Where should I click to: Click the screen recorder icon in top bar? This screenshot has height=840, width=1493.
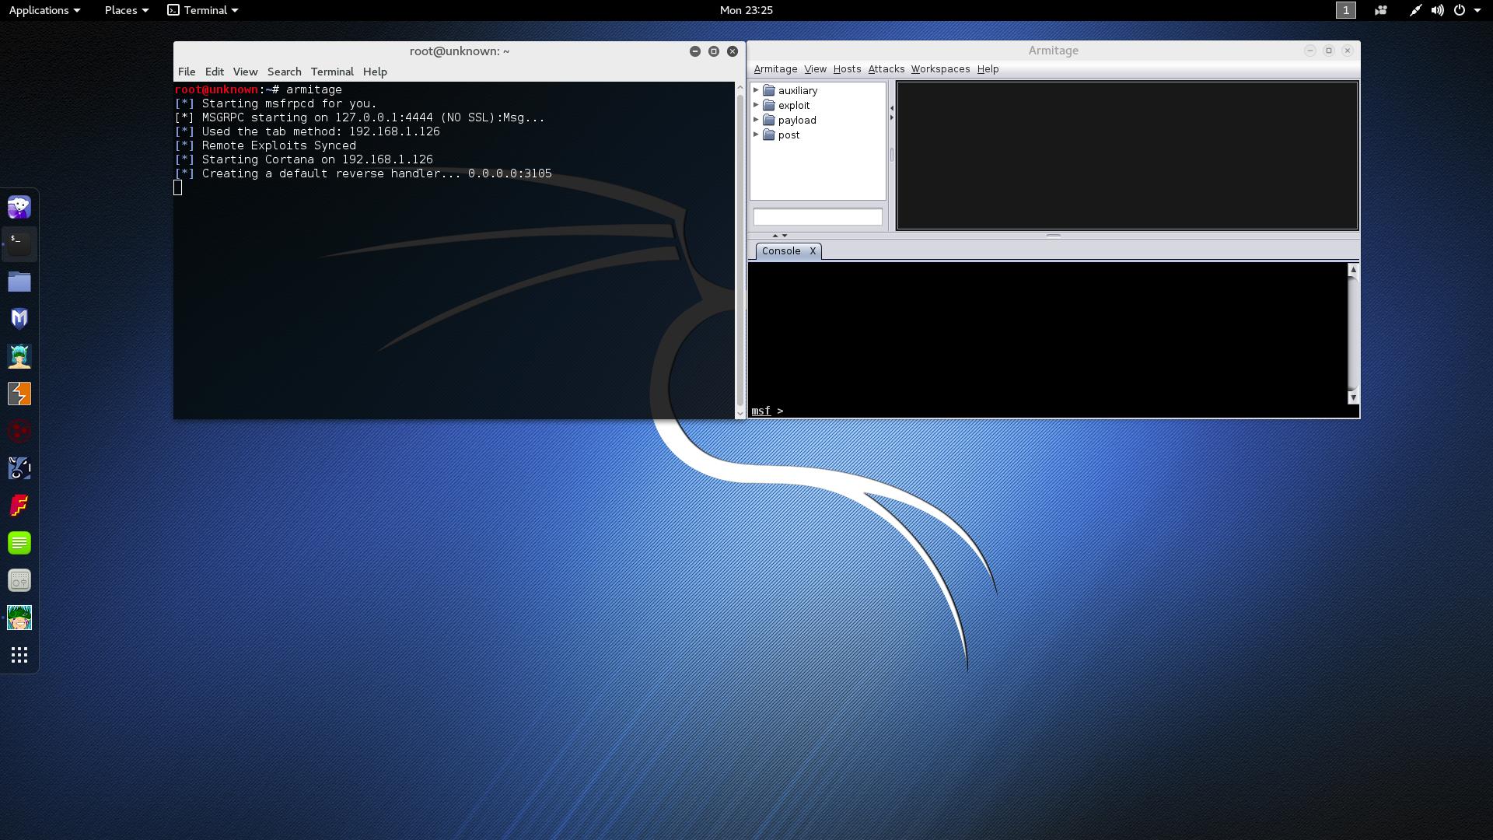tap(1381, 10)
